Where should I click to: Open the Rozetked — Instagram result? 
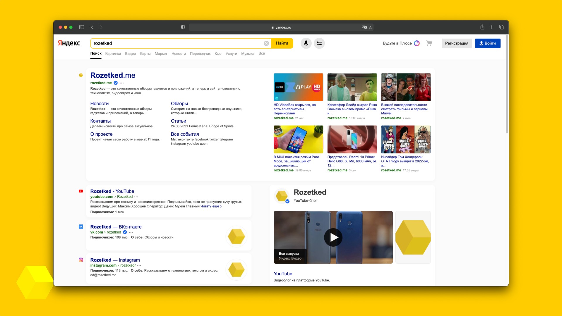[x=115, y=260]
